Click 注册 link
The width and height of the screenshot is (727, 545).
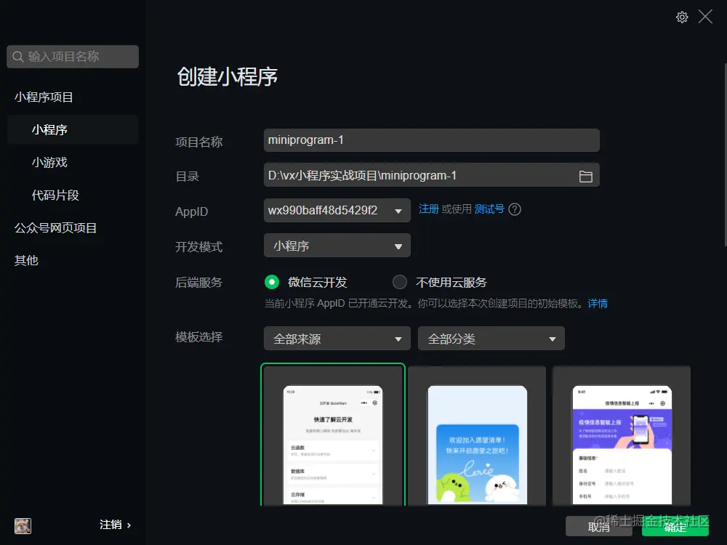pos(429,209)
